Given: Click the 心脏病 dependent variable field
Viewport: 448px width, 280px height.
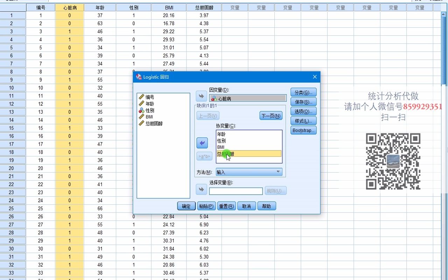Looking at the screenshot, I should point(248,98).
